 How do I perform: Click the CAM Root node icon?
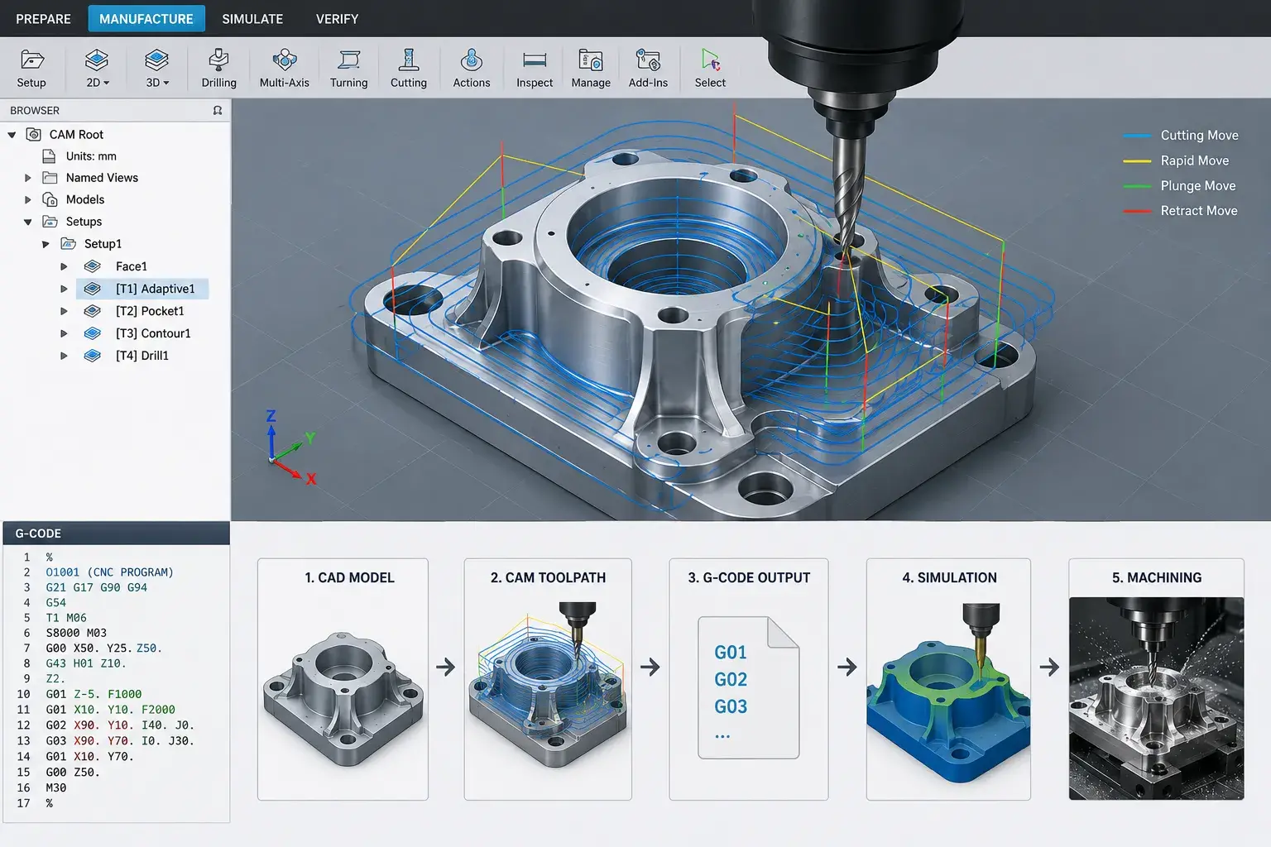tap(34, 134)
